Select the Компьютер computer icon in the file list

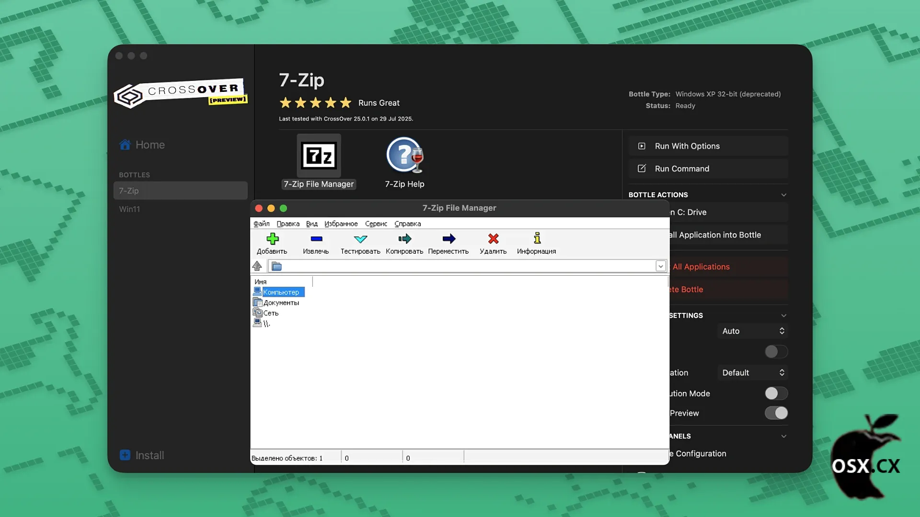(257, 292)
